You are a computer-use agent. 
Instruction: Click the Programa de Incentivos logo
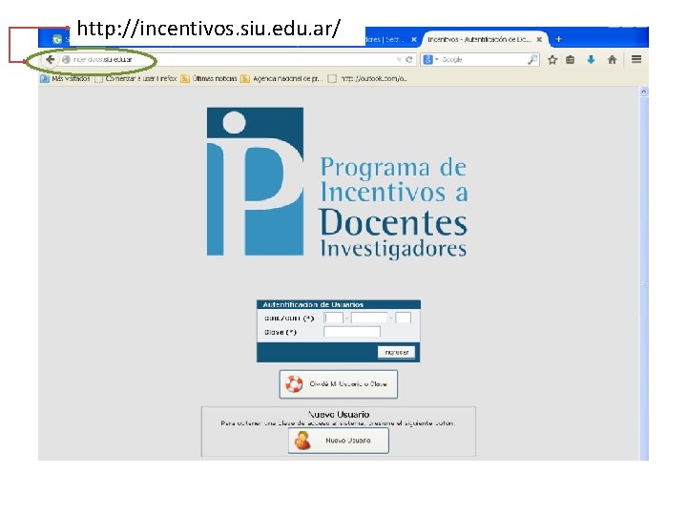(x=338, y=182)
